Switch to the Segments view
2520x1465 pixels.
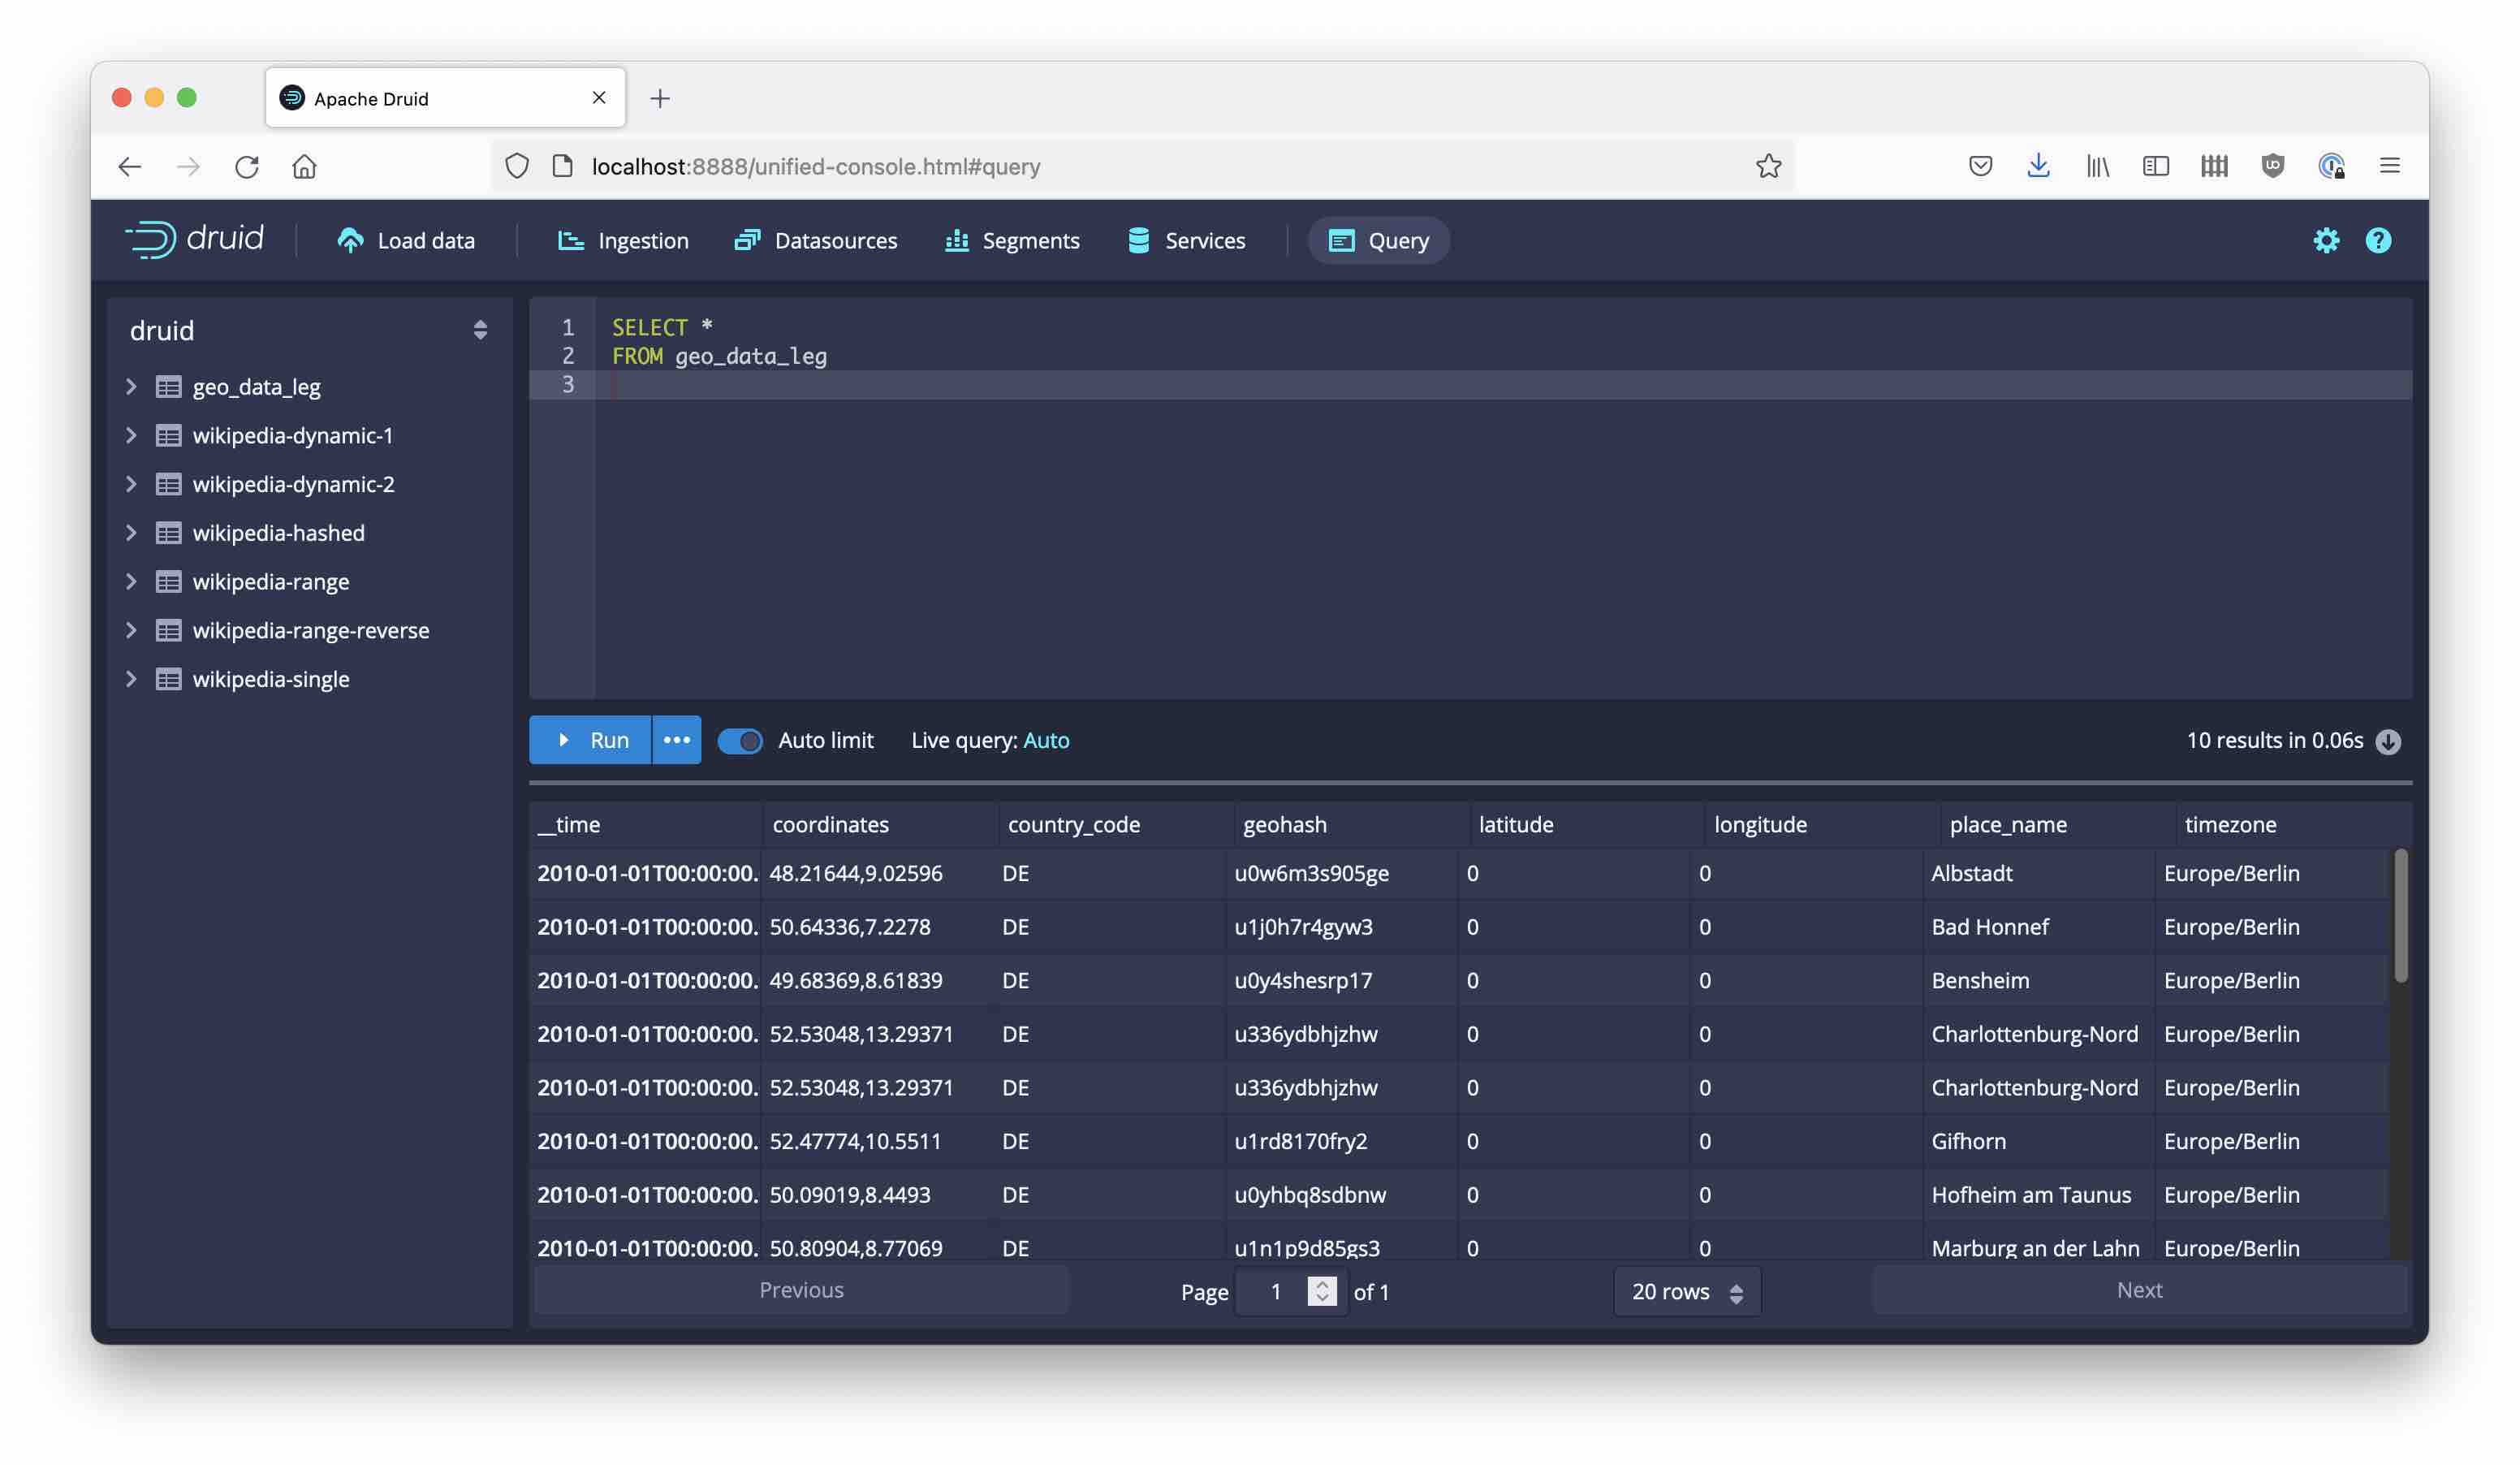click(1012, 240)
